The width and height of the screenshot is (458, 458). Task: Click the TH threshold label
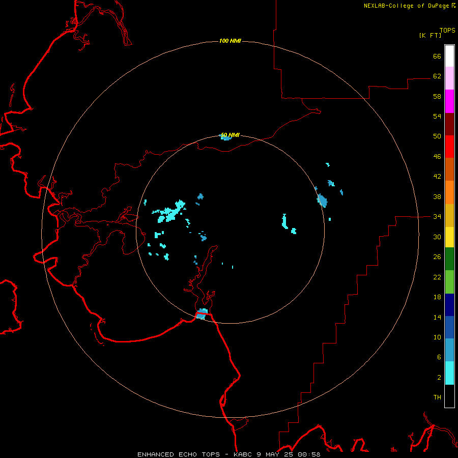tap(437, 397)
